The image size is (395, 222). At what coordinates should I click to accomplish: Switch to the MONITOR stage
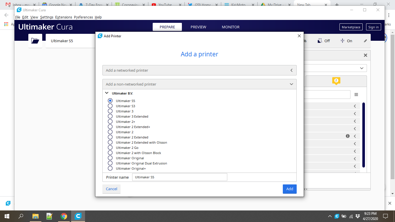click(x=230, y=27)
